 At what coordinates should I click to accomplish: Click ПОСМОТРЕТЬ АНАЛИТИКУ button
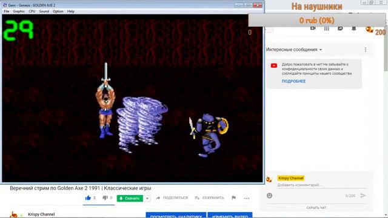[176, 215]
